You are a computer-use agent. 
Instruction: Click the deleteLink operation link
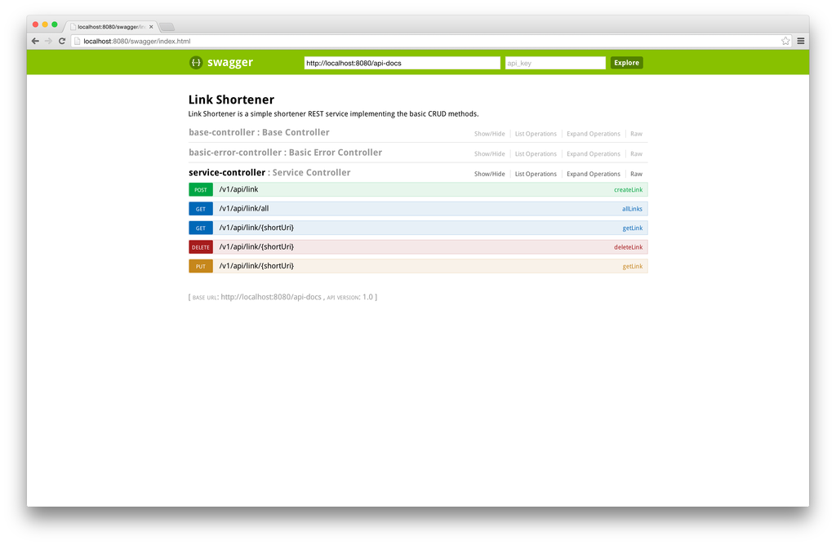pos(628,247)
